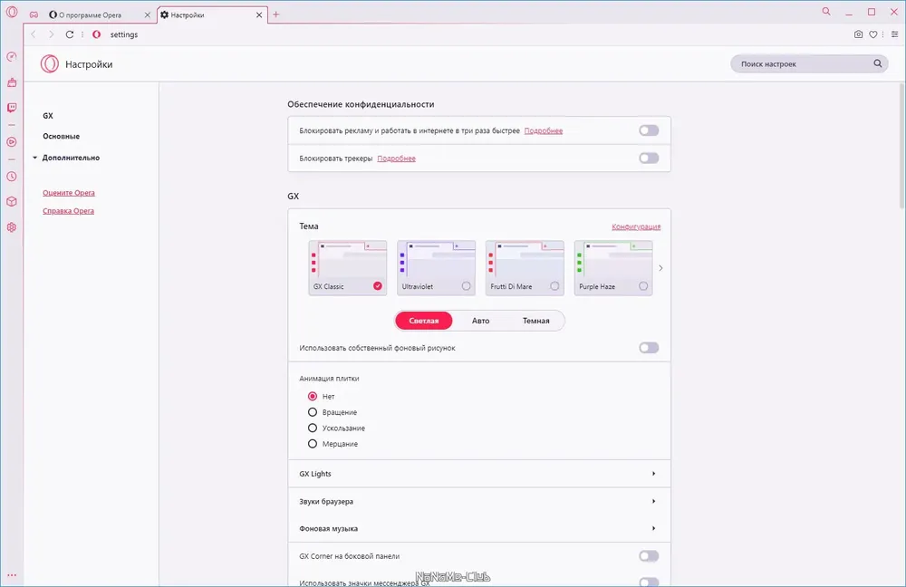906x587 pixels.
Task: Click the 'Оцените Opera' link
Action: [x=69, y=193]
